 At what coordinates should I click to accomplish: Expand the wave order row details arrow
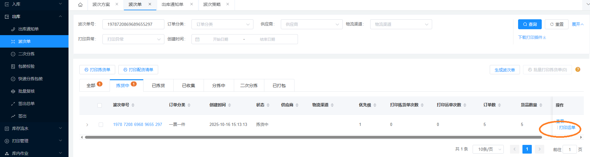pos(87,125)
